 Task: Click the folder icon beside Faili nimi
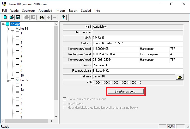[180, 77]
